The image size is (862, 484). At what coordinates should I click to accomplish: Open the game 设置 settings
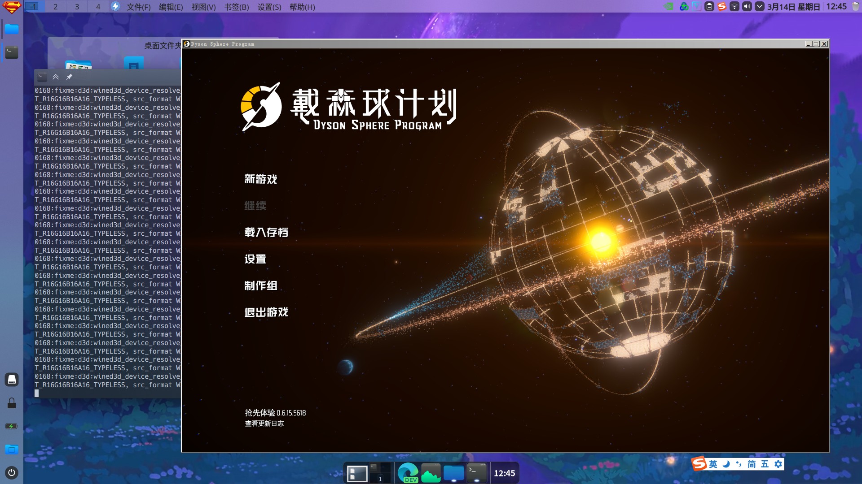click(x=255, y=259)
